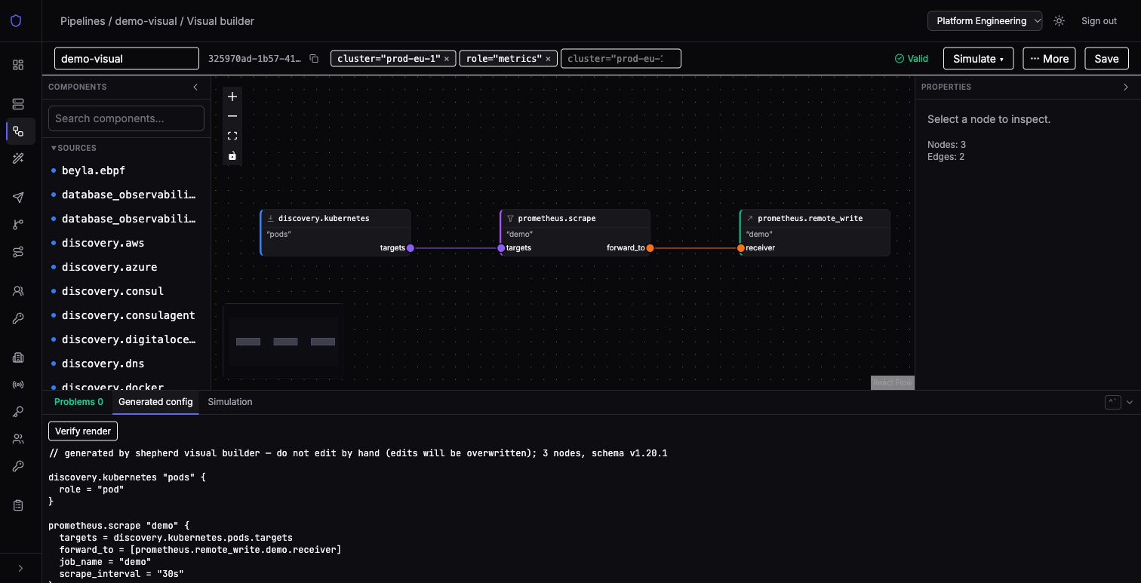Open the broadcast signal icon in sidebar
The image size is (1141, 583).
point(18,385)
